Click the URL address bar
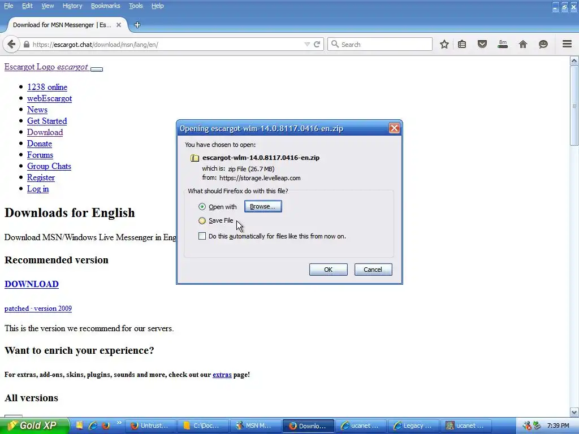This screenshot has width=579, height=434. [x=166, y=44]
